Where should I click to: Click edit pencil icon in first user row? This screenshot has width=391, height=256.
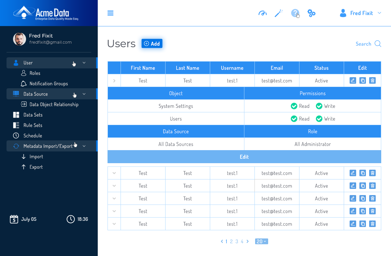tap(353, 80)
